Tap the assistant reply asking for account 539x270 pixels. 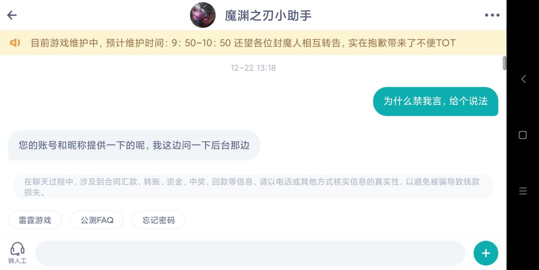coord(134,145)
